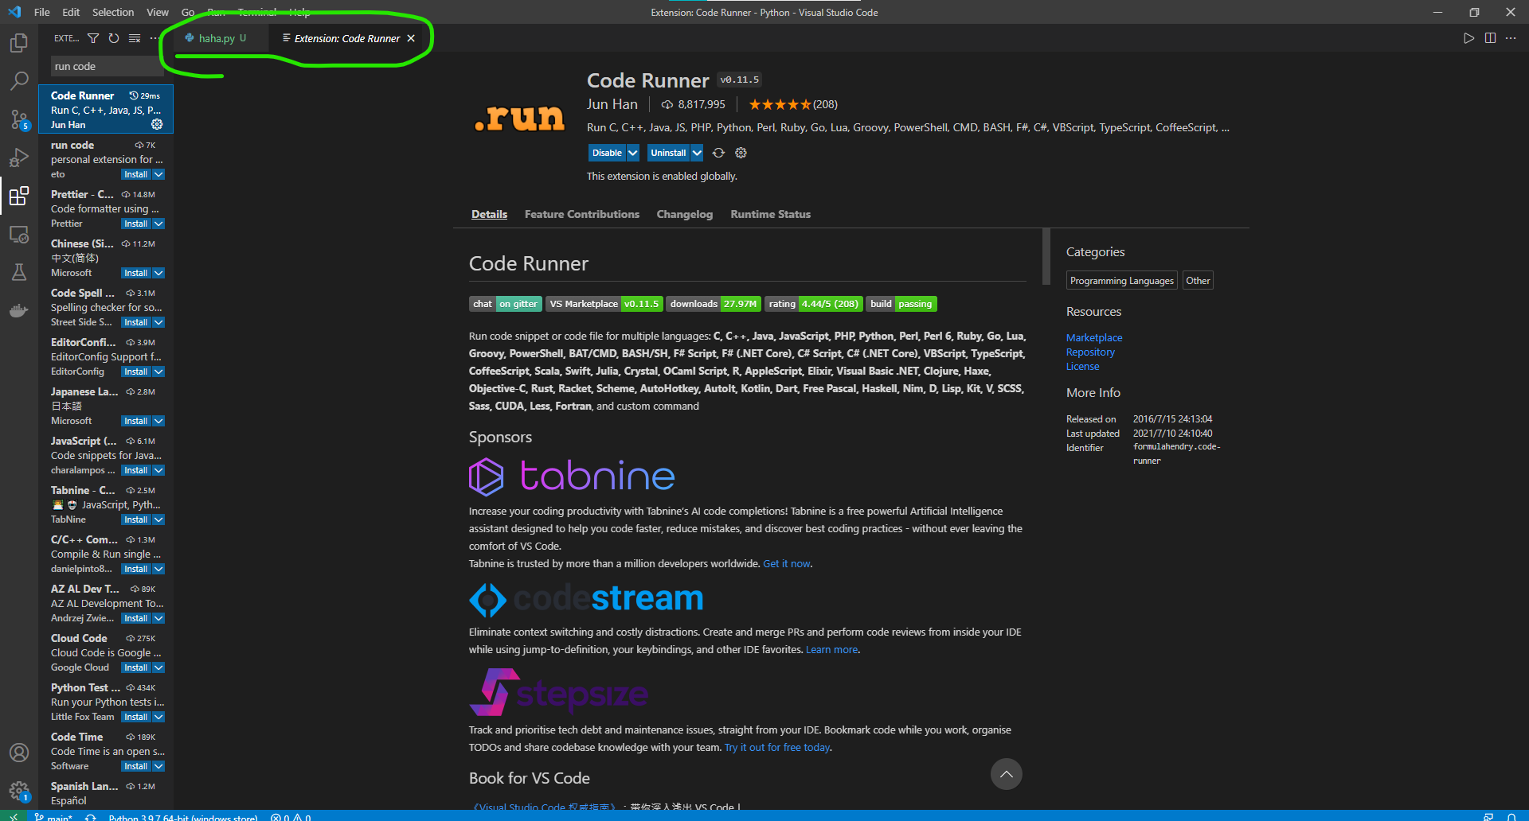Image resolution: width=1529 pixels, height=821 pixels.
Task: Expand the Disable button dropdown arrow
Action: point(633,153)
